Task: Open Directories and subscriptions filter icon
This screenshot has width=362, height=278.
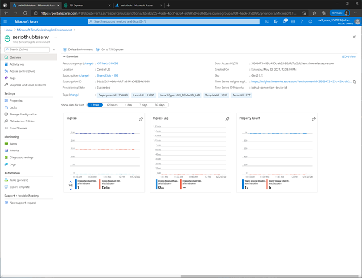Action: pyautogui.click(x=276, y=21)
